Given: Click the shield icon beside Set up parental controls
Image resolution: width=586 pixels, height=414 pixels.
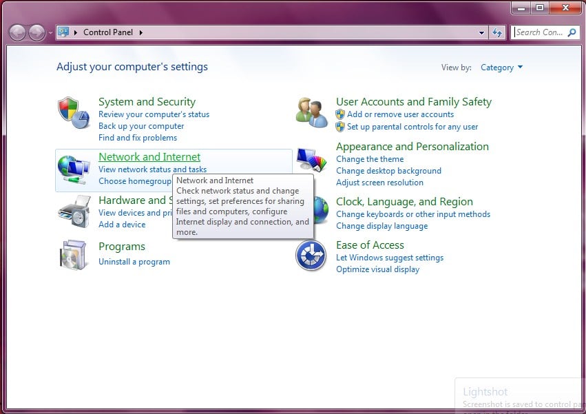Looking at the screenshot, I should pos(340,127).
